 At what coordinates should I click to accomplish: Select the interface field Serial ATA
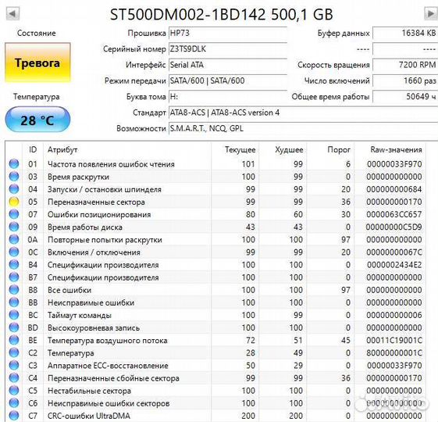tap(228, 65)
